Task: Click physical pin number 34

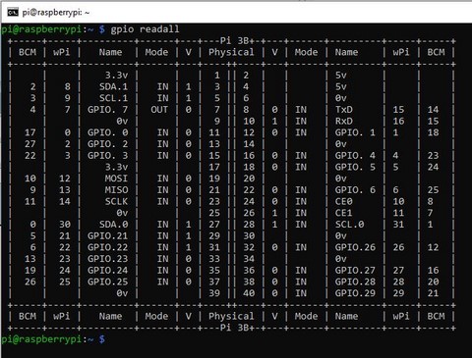Action: coord(249,259)
